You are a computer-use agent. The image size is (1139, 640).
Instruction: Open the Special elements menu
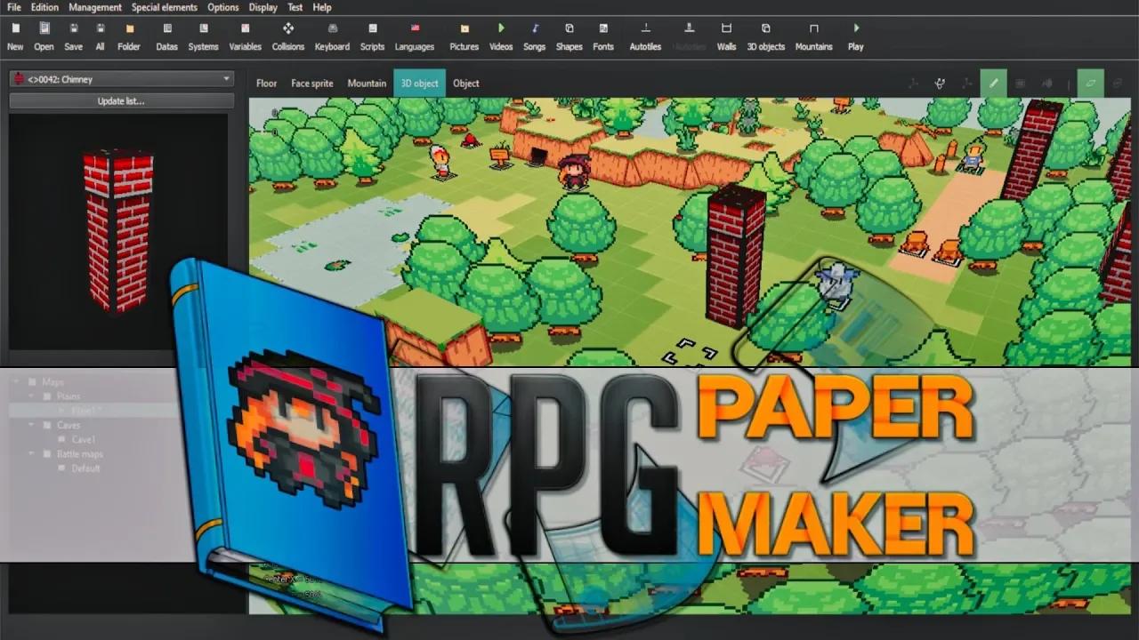pyautogui.click(x=164, y=7)
